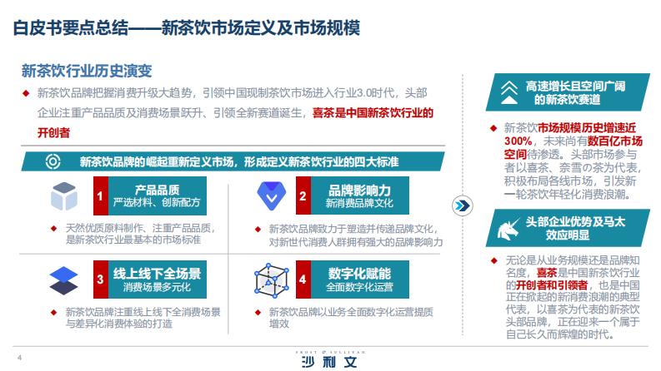661x371 pixels.
Task: Click the wireframe cube icon beside 数字化赋能
Action: (272, 280)
